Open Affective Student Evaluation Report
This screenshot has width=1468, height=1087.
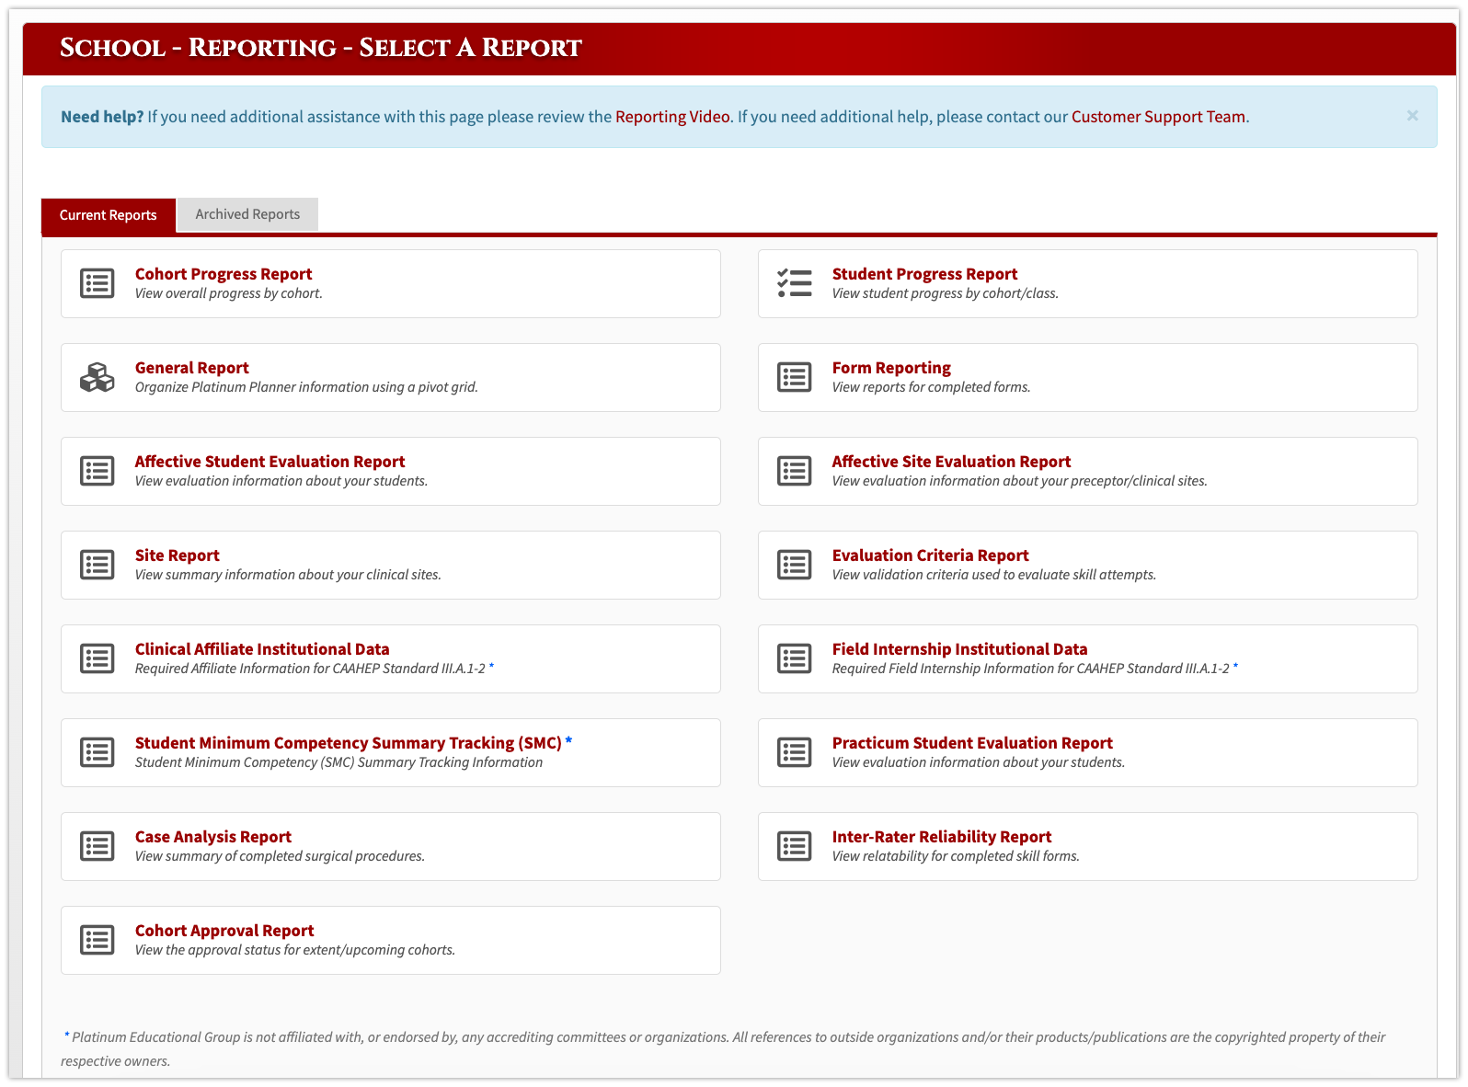click(x=270, y=462)
